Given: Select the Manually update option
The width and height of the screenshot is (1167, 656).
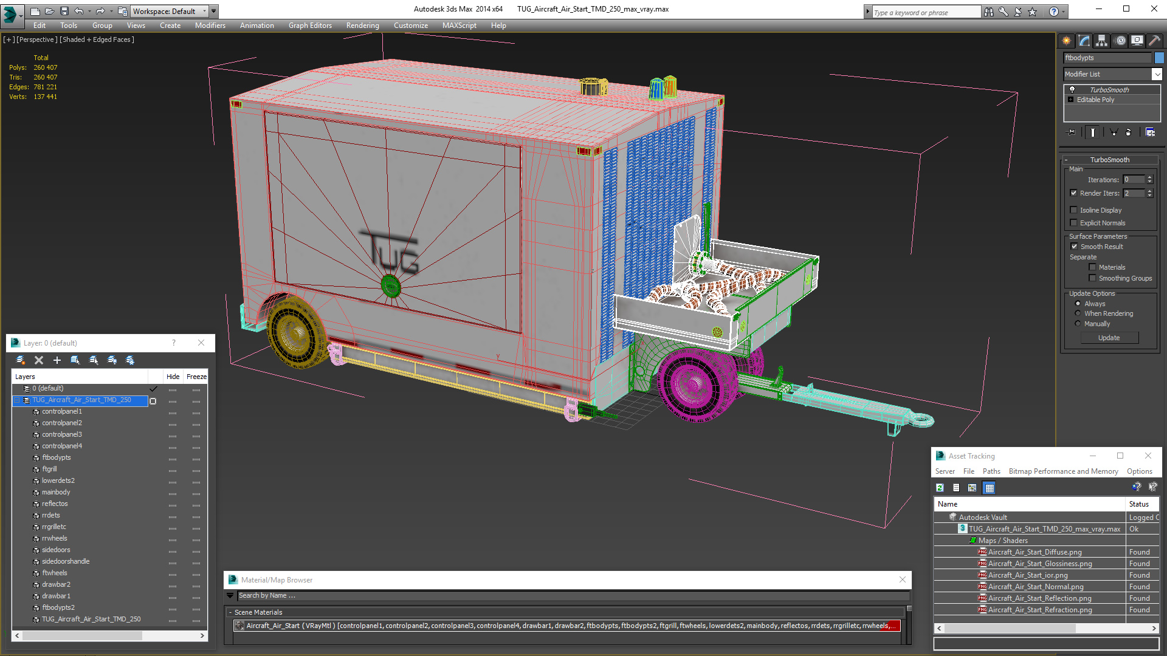Looking at the screenshot, I should [1078, 324].
